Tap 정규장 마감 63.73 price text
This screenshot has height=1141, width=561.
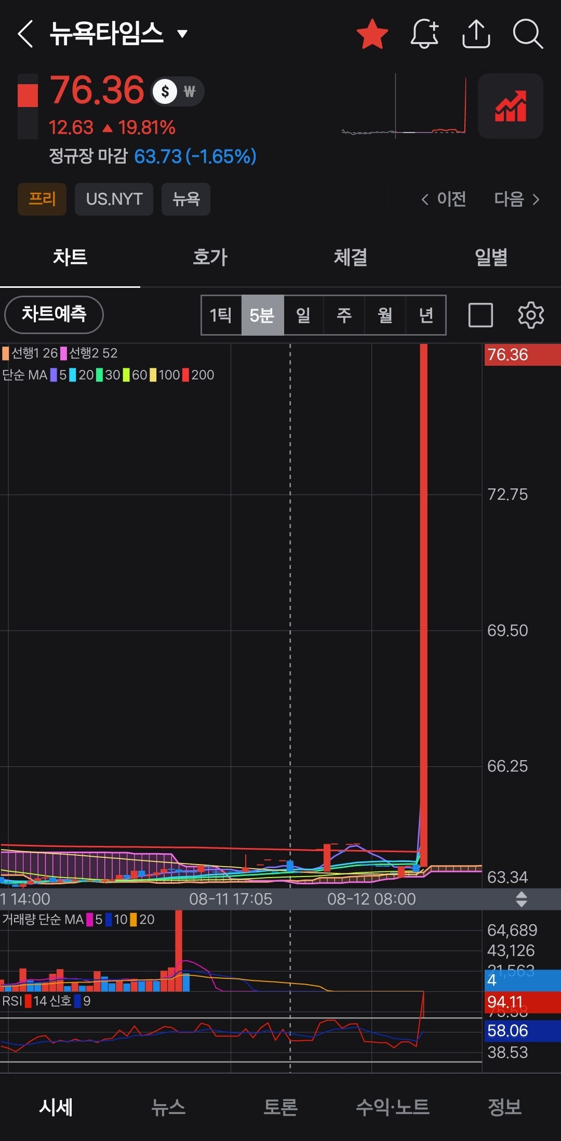[153, 156]
